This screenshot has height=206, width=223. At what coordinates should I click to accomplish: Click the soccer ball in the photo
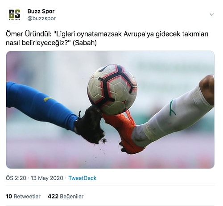coord(112,89)
